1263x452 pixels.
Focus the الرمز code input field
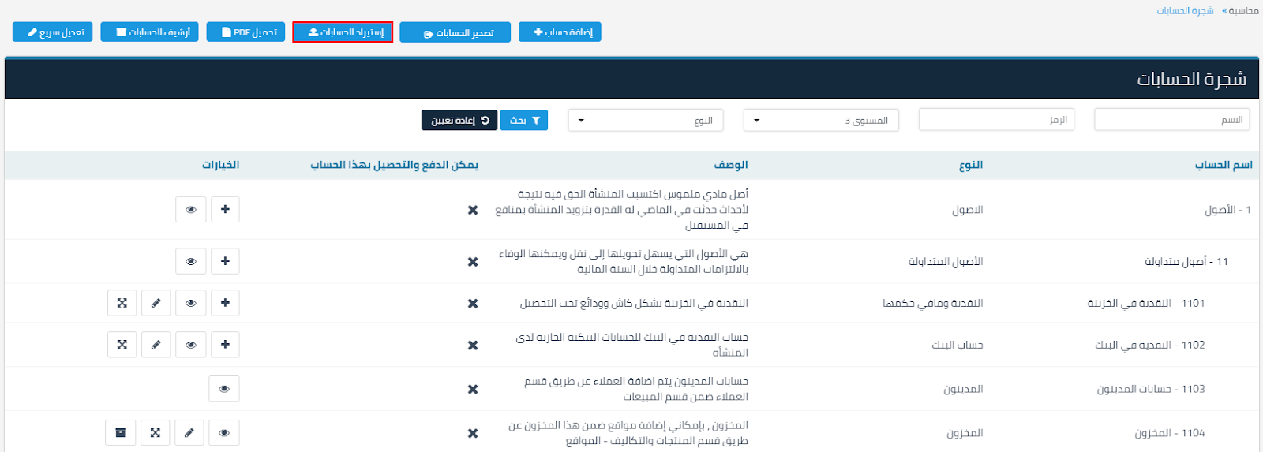tap(996, 120)
